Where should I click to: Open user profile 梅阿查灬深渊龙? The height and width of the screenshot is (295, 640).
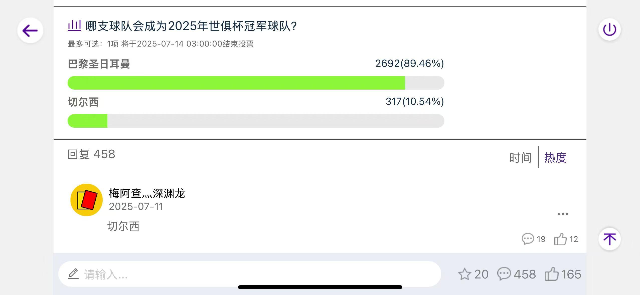(x=147, y=193)
